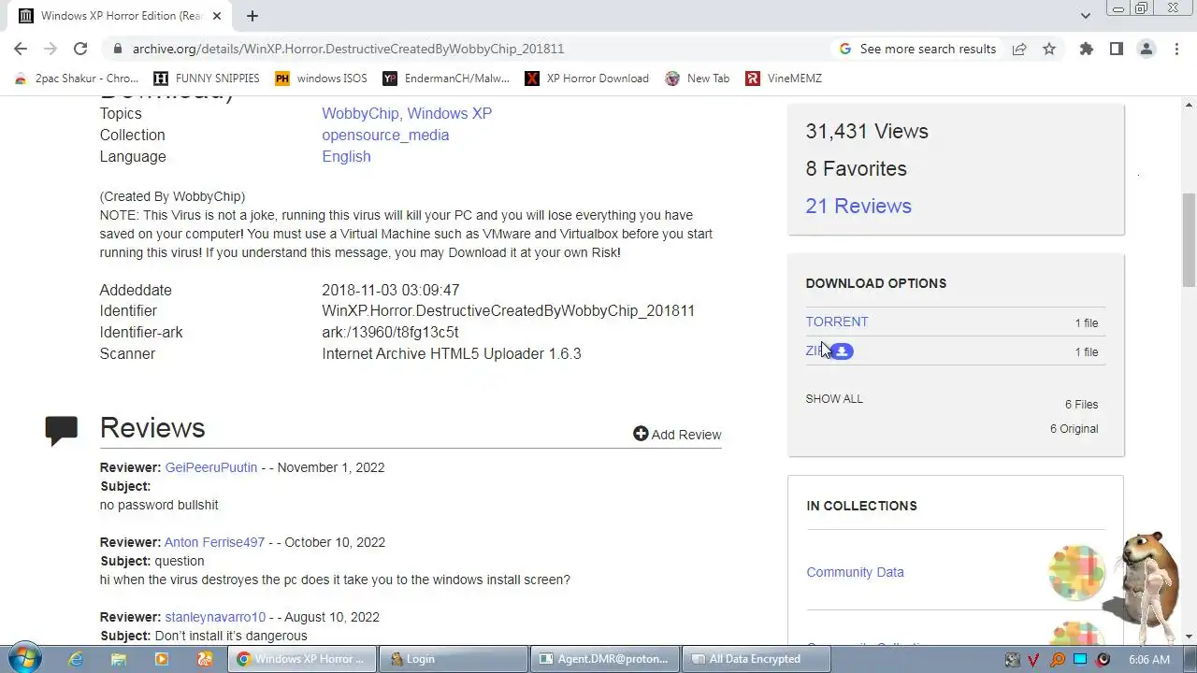1197x673 pixels.
Task: Toggle the browser side panel
Action: [1116, 49]
